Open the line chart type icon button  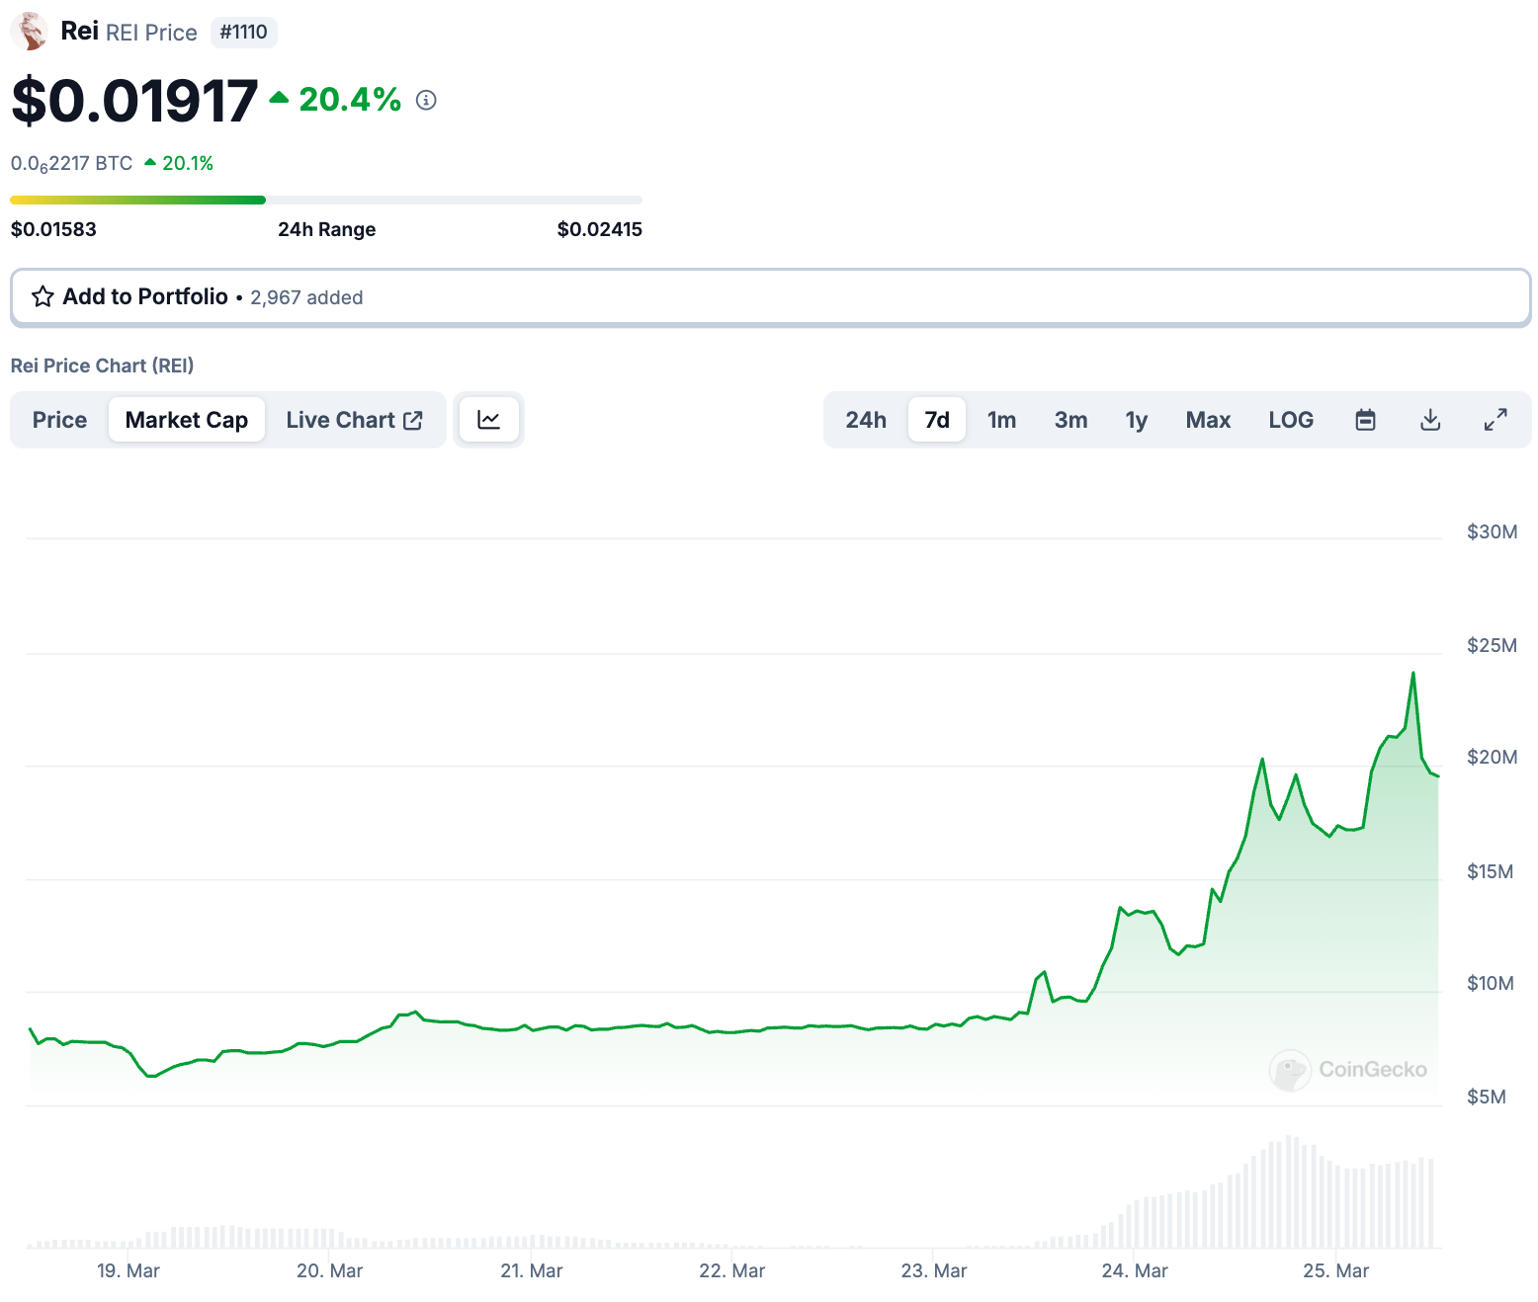click(488, 420)
